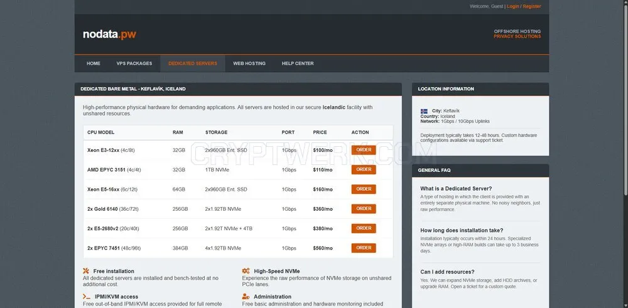Click the Xeon E5-16xx (6c/12t) cell
The height and width of the screenshot is (308, 628).
[x=112, y=189]
